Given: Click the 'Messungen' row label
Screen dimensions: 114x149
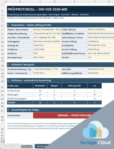Looking at the screenshot, I should [x=20, y=95].
